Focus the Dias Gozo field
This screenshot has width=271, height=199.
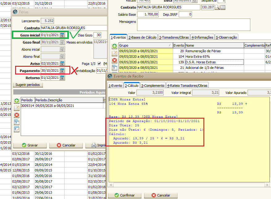[x=97, y=35]
